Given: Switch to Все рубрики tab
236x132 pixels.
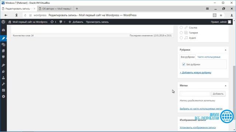Looking at the screenshot, I should pos(188,57).
